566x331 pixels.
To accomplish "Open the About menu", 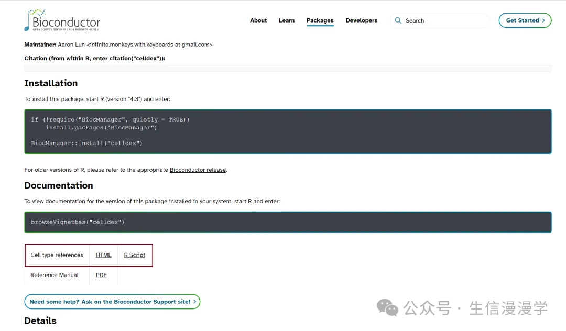I will coord(258,20).
